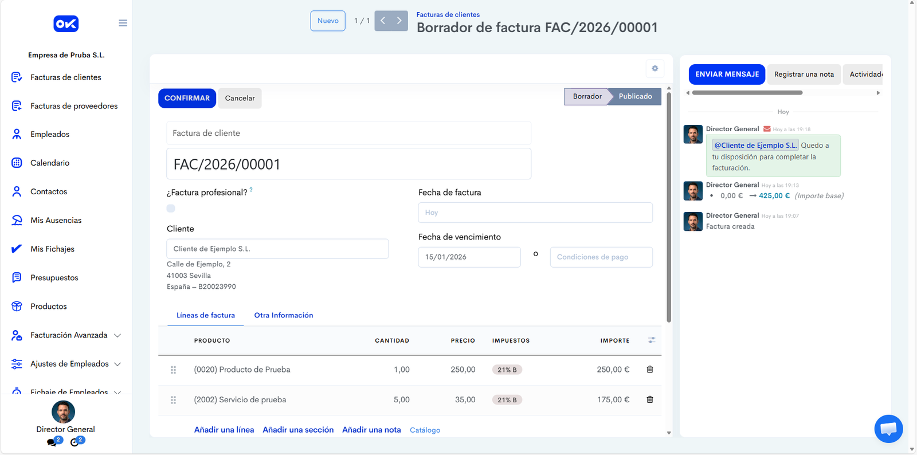Open the live chat bubble icon
The width and height of the screenshot is (917, 455).
(888, 428)
